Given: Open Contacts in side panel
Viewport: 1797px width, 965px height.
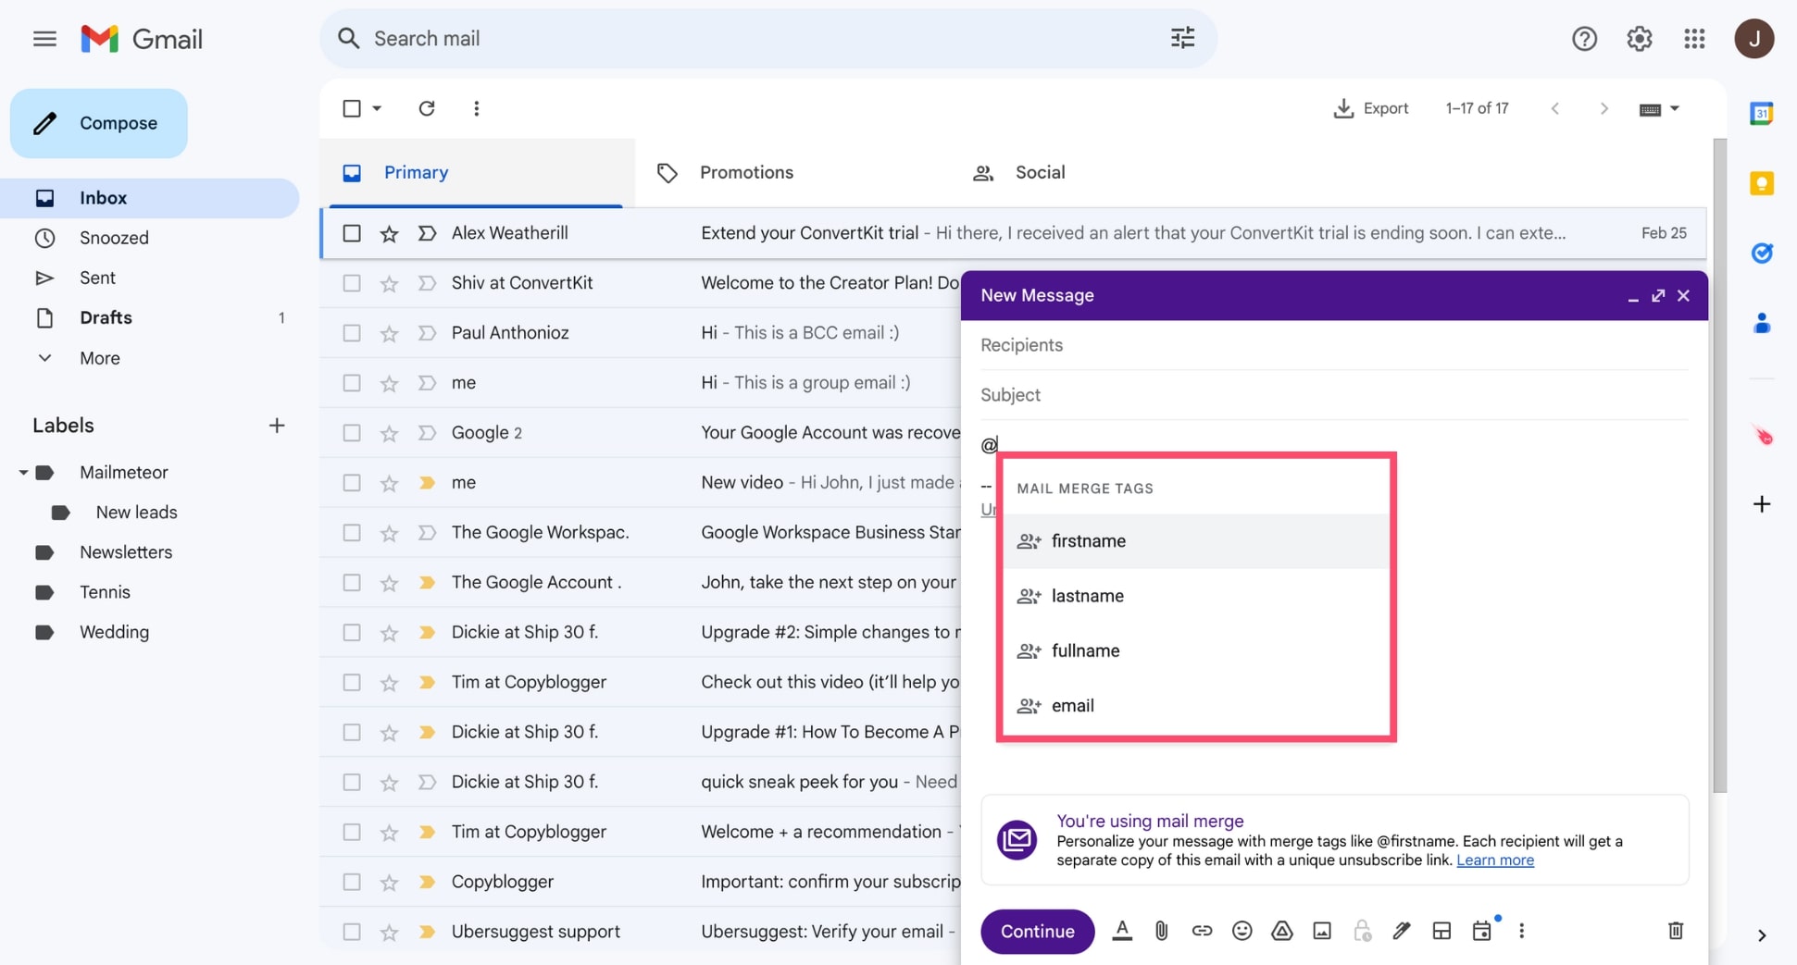Looking at the screenshot, I should [1761, 323].
